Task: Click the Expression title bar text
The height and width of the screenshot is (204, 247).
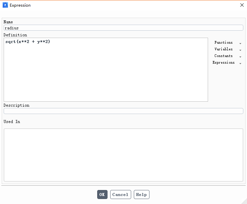Action: click(x=20, y=5)
